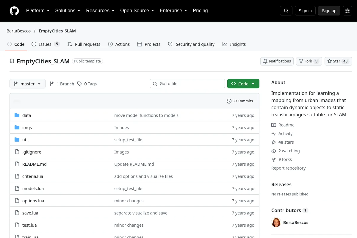Expand the Open Source menu
The image size is (357, 238).
click(x=137, y=11)
